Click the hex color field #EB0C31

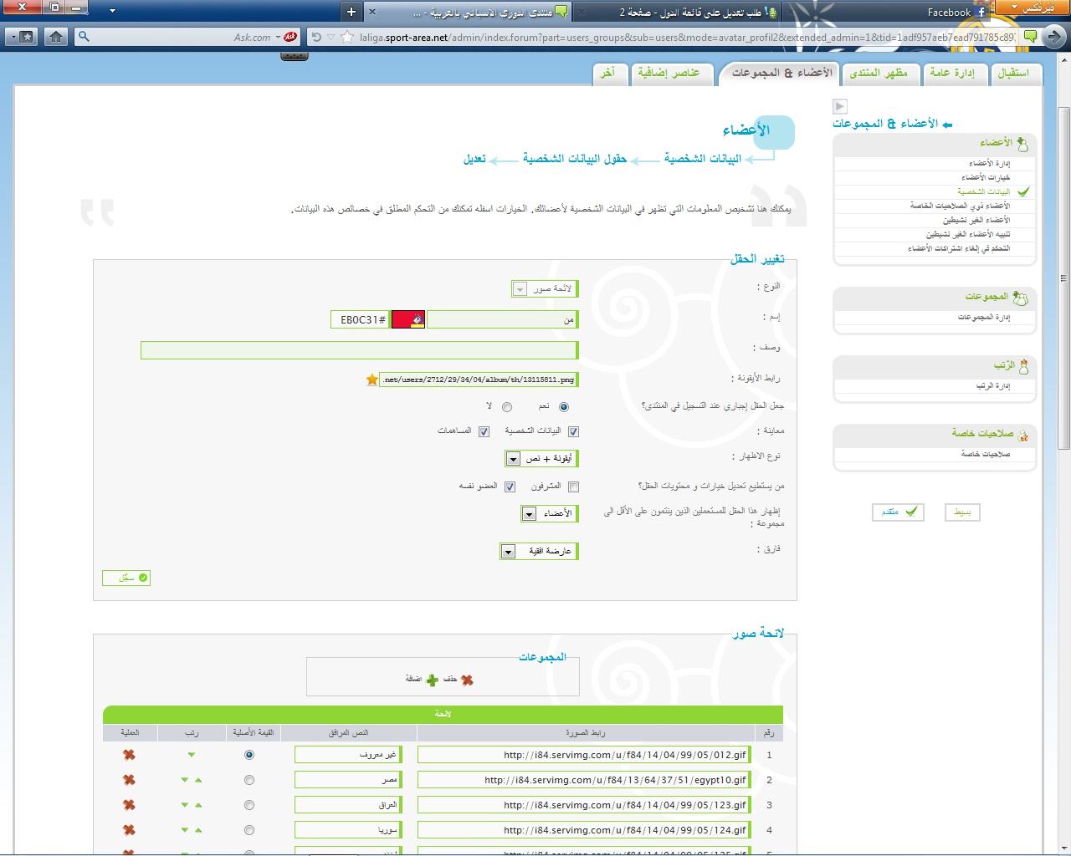pyautogui.click(x=360, y=319)
